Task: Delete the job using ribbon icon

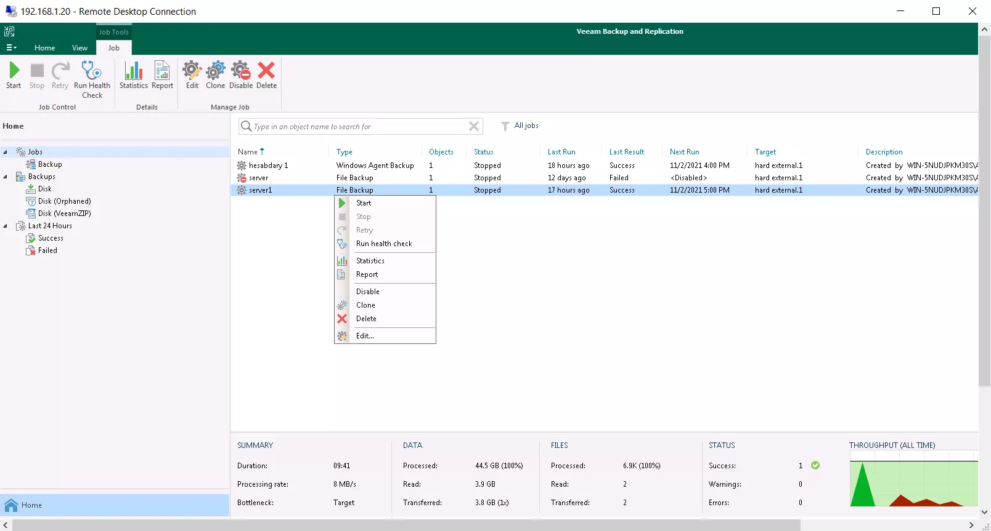Action: pyautogui.click(x=266, y=75)
